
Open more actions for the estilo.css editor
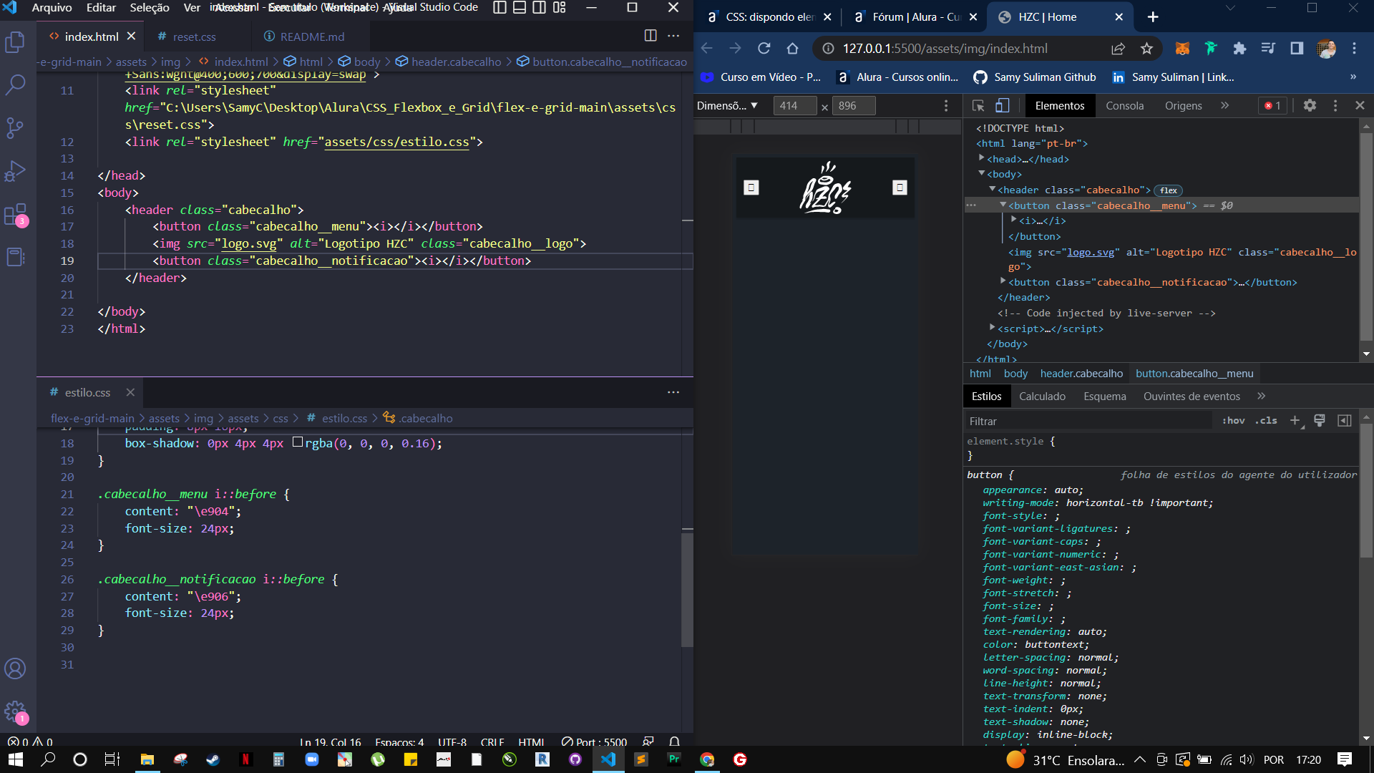[x=673, y=392]
